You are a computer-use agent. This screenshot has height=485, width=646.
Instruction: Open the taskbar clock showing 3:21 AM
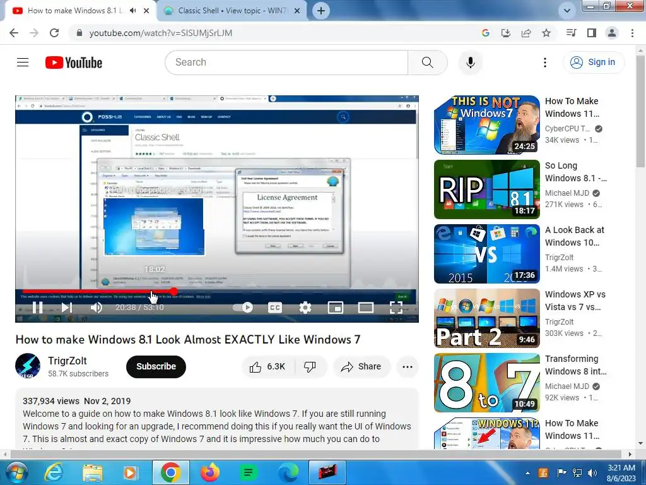(x=621, y=473)
